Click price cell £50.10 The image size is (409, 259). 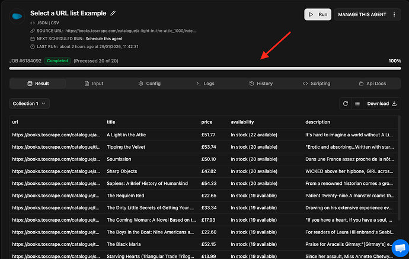pos(209,159)
